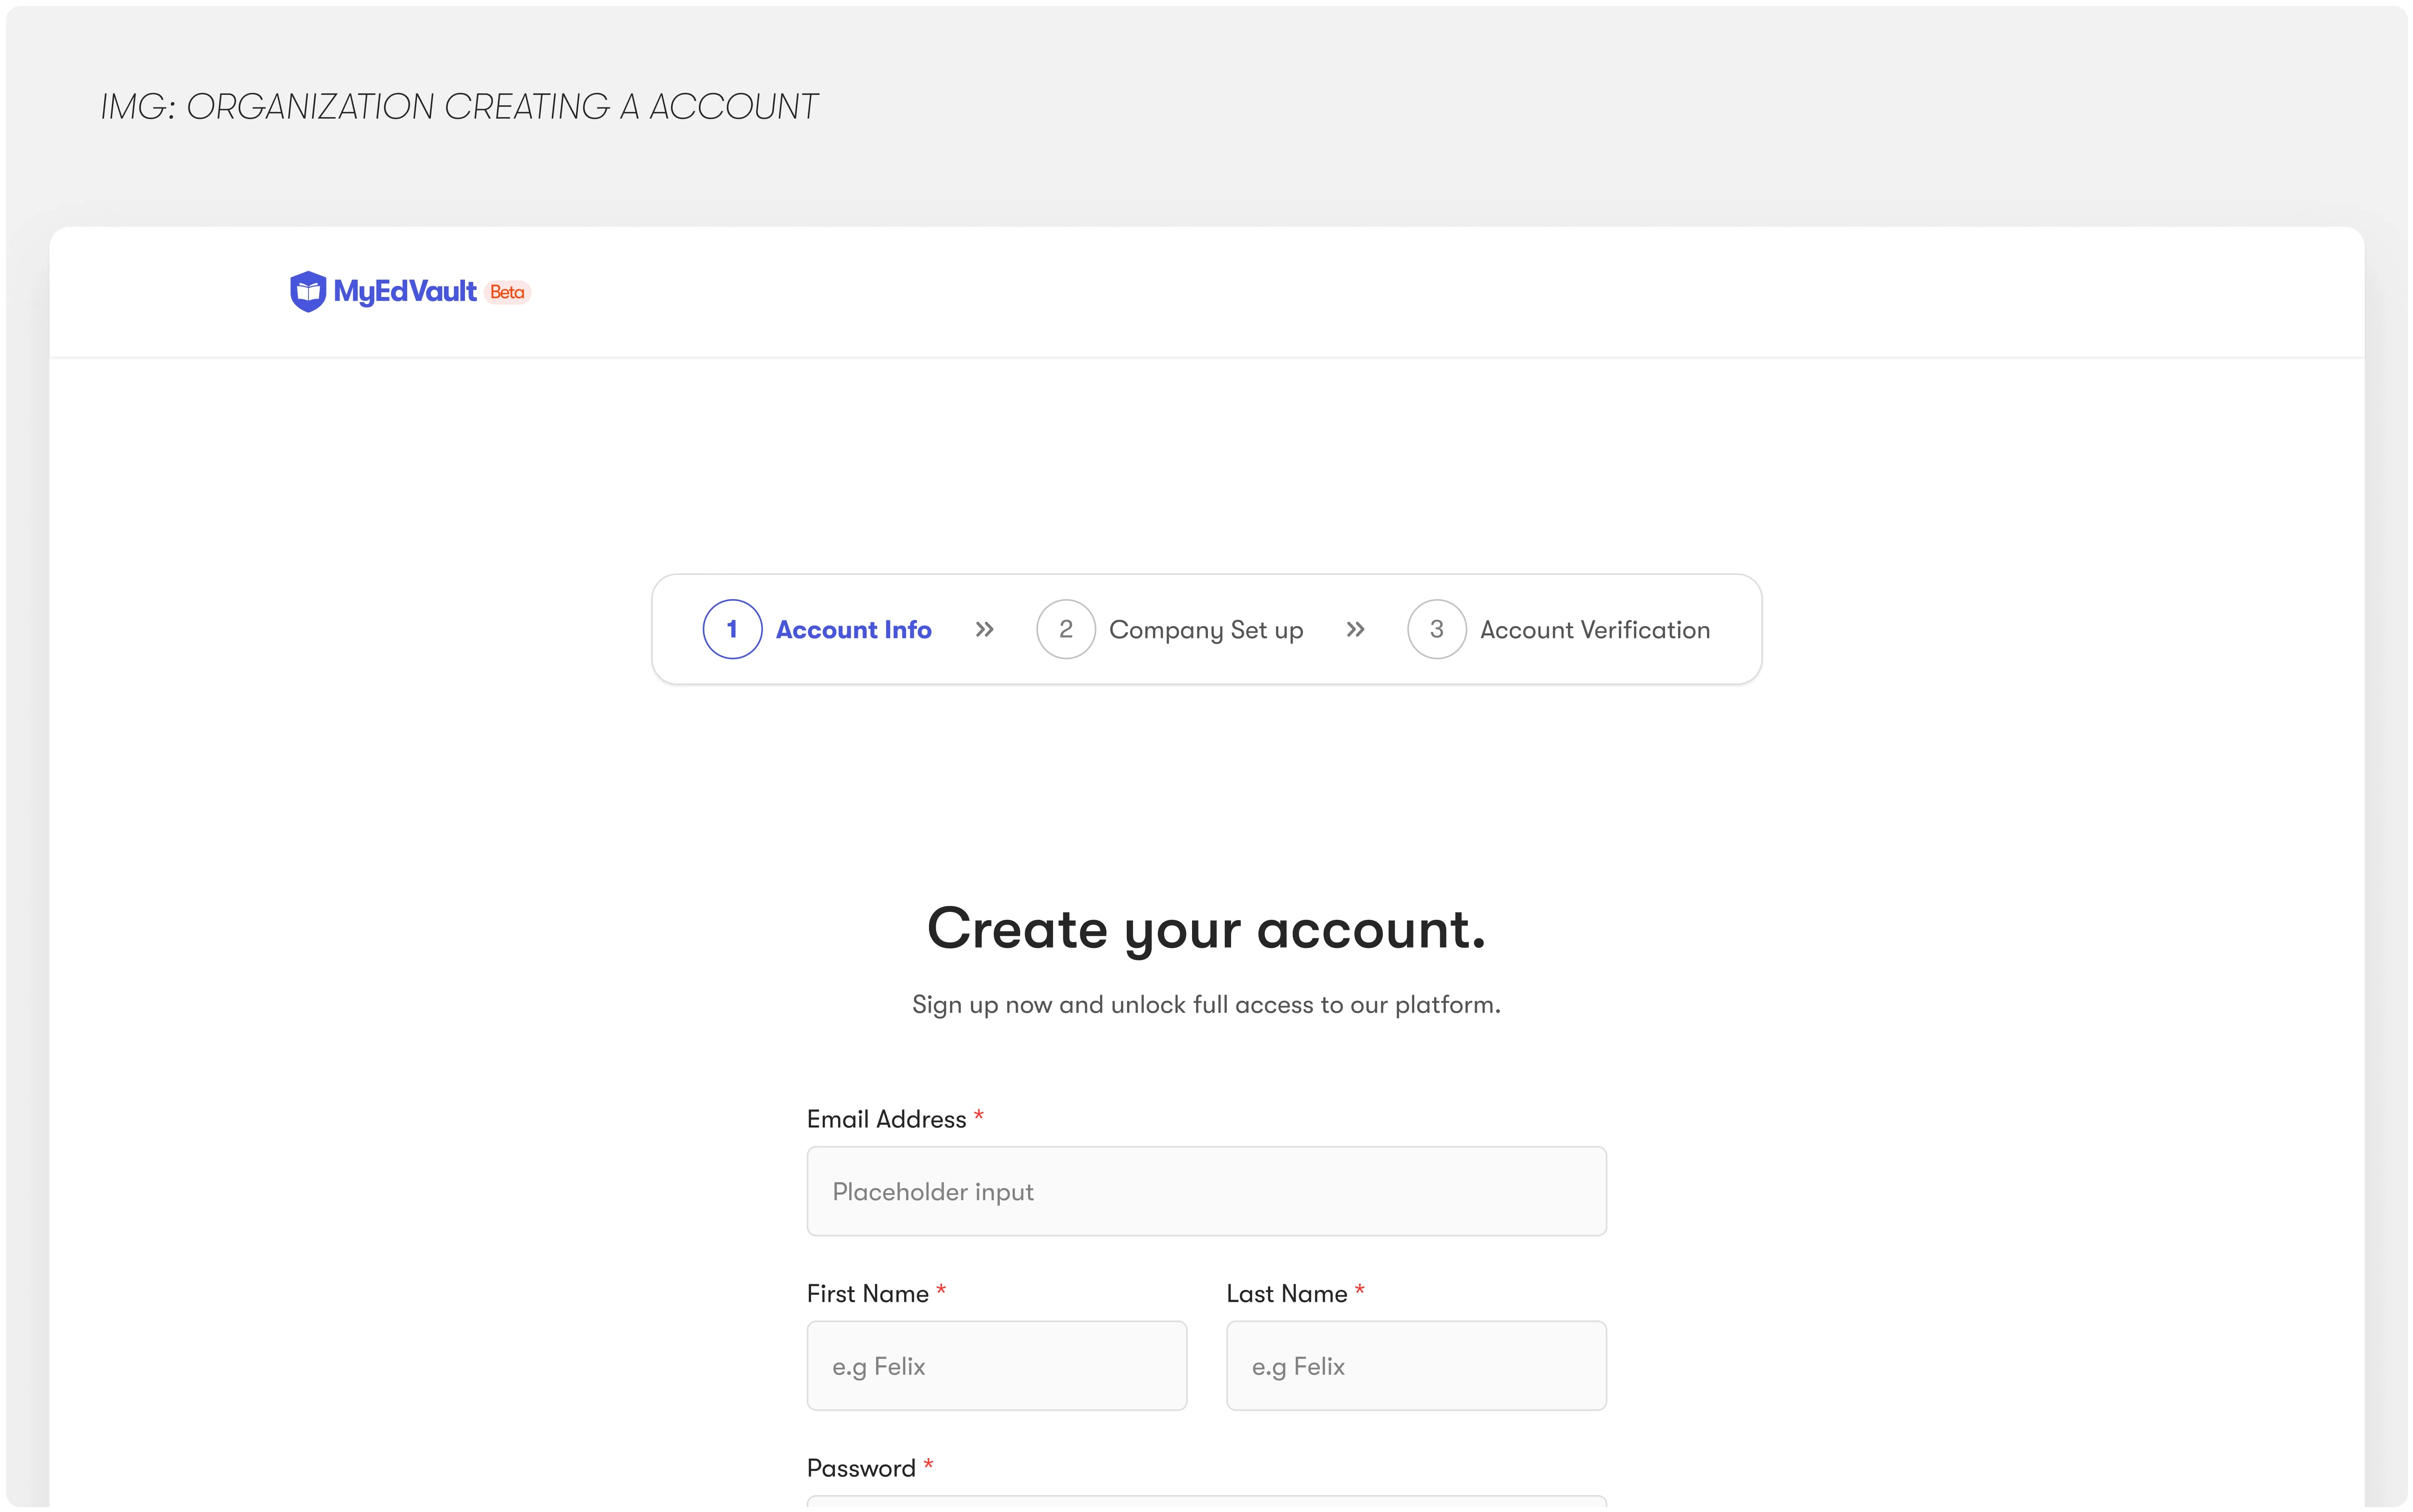
Task: Go to the Company Set up step
Action: (x=1206, y=630)
